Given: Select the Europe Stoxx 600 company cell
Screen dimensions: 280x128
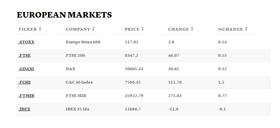Looking at the screenshot, I should [x=83, y=42].
